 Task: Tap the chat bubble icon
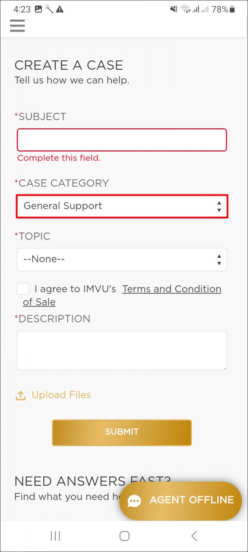pyautogui.click(x=134, y=501)
